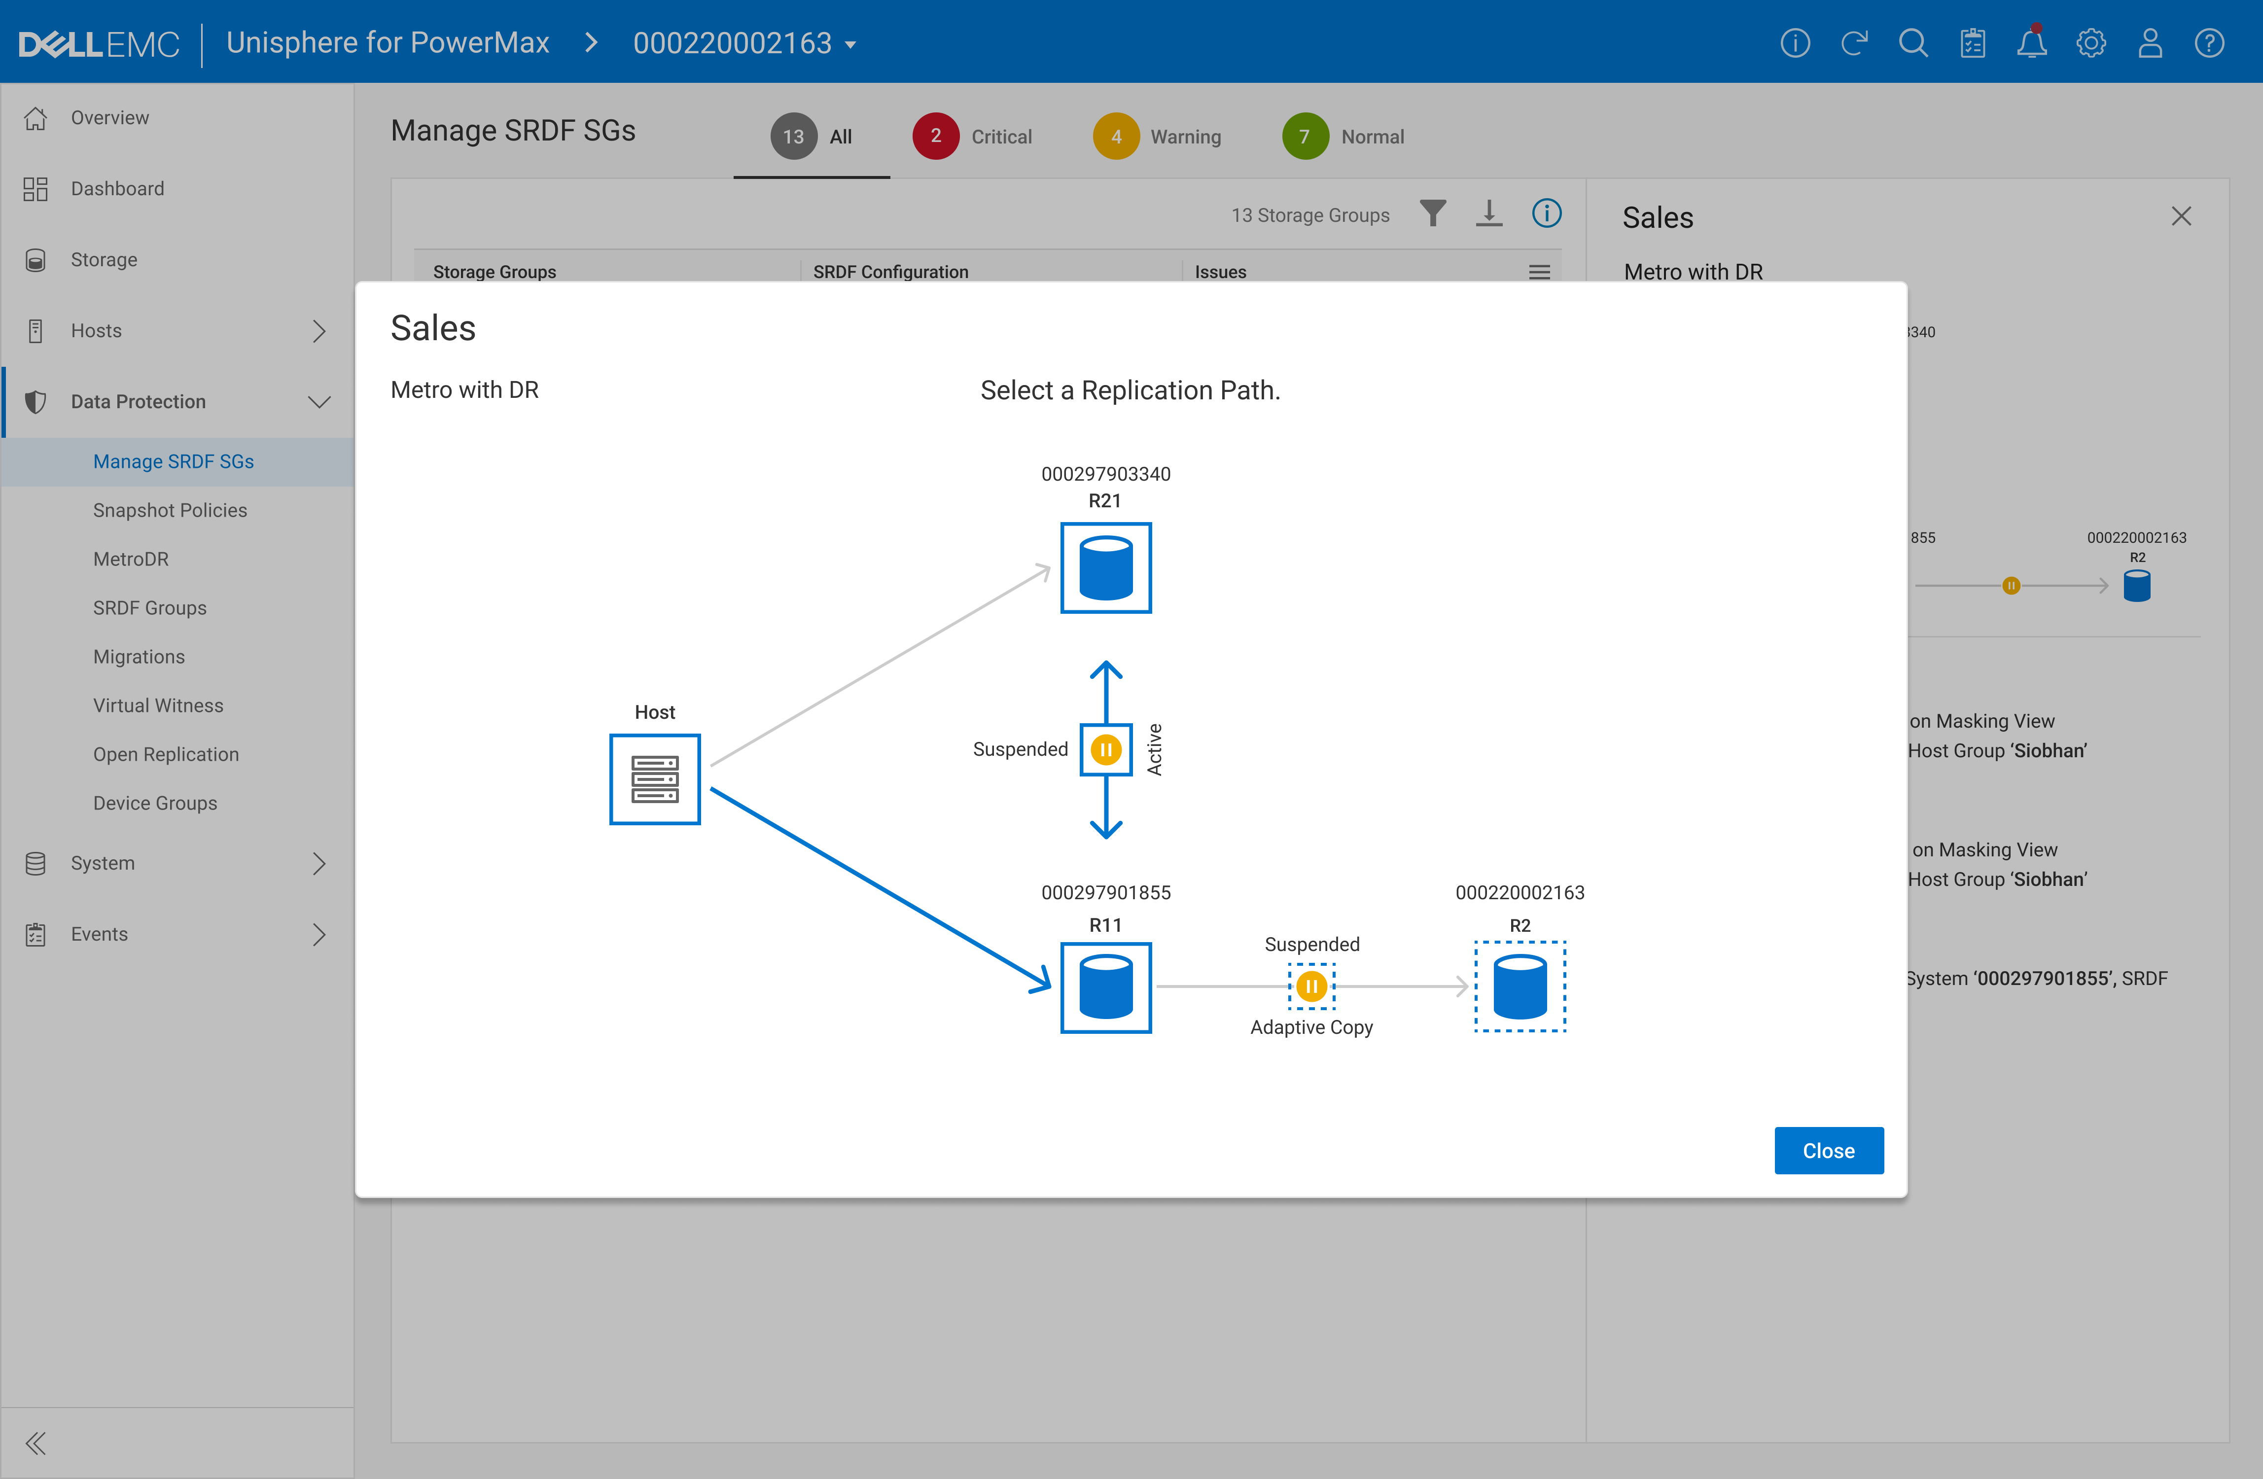Expand the System menu chevron

[318, 863]
